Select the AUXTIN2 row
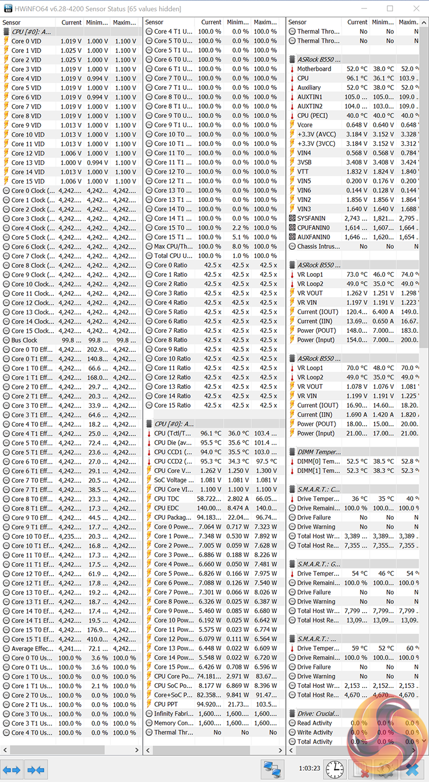The width and height of the screenshot is (429, 782). pyautogui.click(x=353, y=106)
